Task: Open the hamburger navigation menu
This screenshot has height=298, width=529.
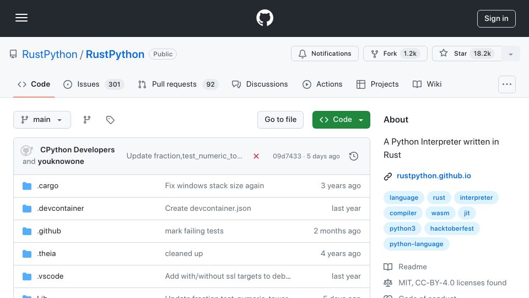Action: tap(21, 18)
